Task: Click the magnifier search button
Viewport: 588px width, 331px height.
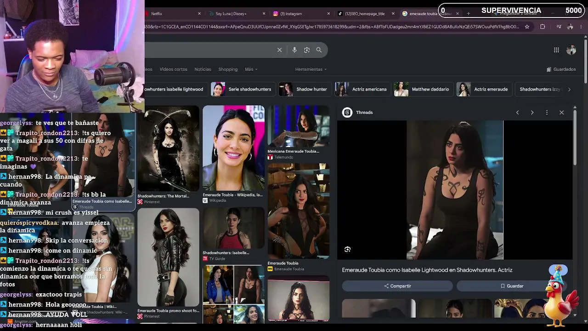Action: pyautogui.click(x=319, y=50)
